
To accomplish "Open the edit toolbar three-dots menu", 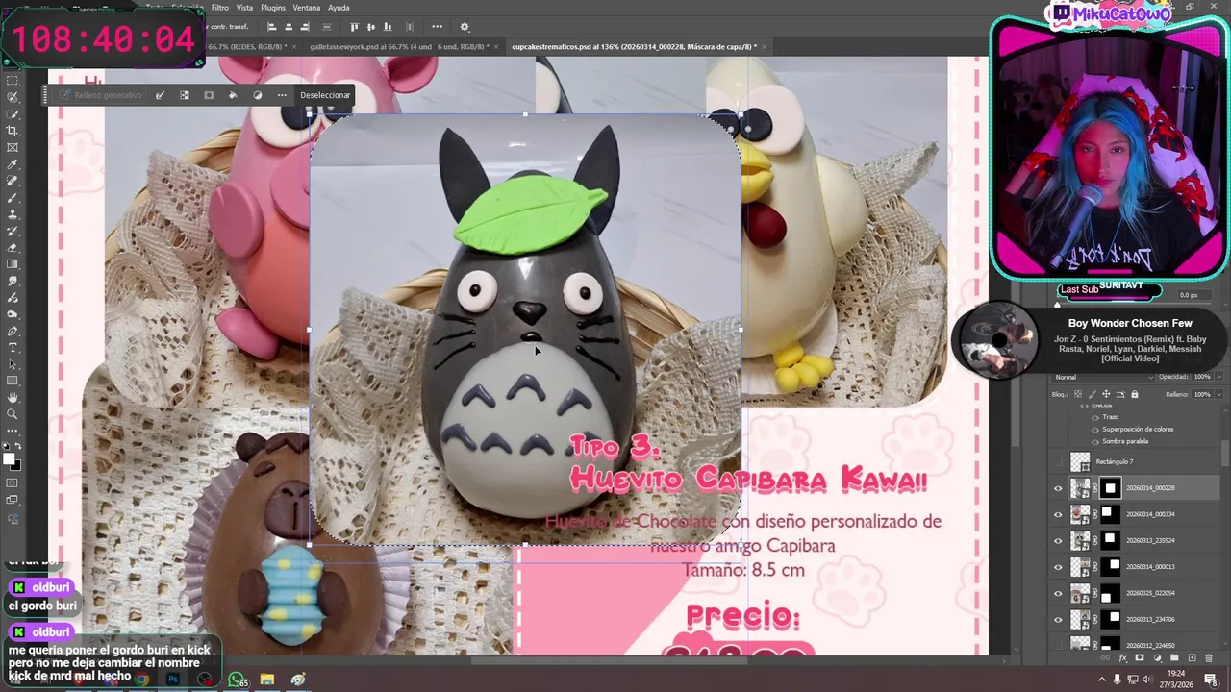I will (13, 431).
